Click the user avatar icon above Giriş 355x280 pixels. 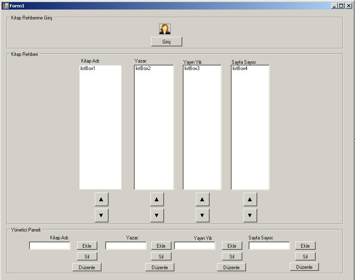[165, 29]
